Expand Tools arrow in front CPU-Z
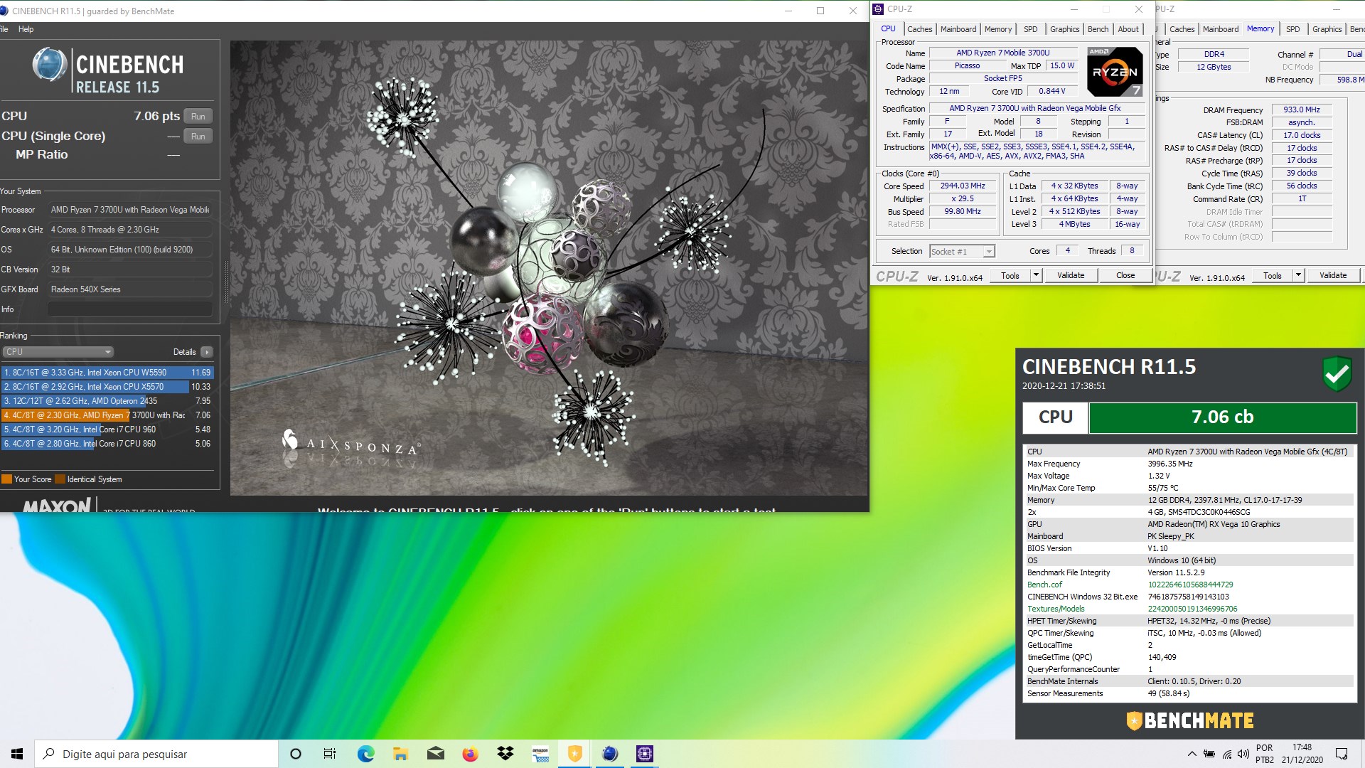 [1036, 275]
